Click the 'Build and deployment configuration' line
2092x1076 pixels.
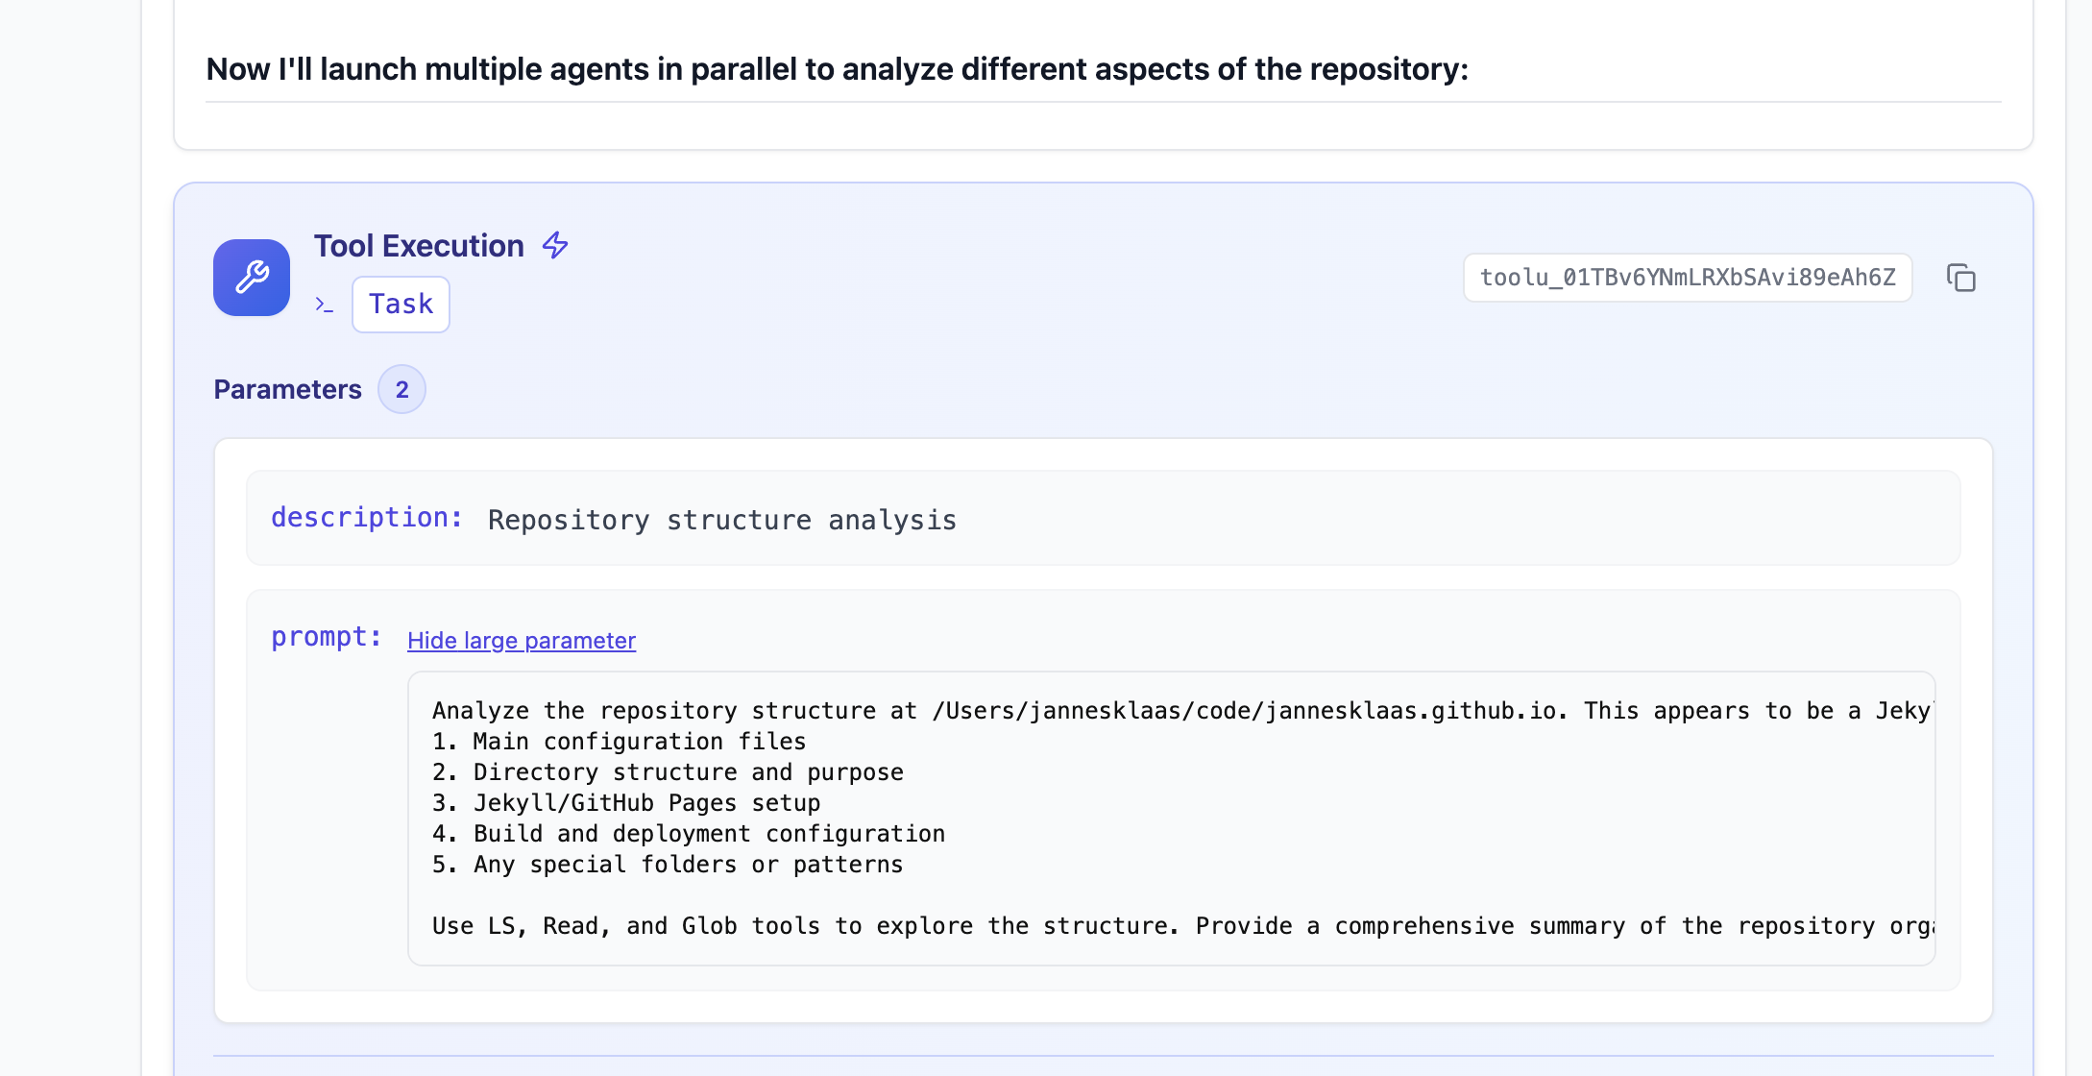pyautogui.click(x=689, y=834)
